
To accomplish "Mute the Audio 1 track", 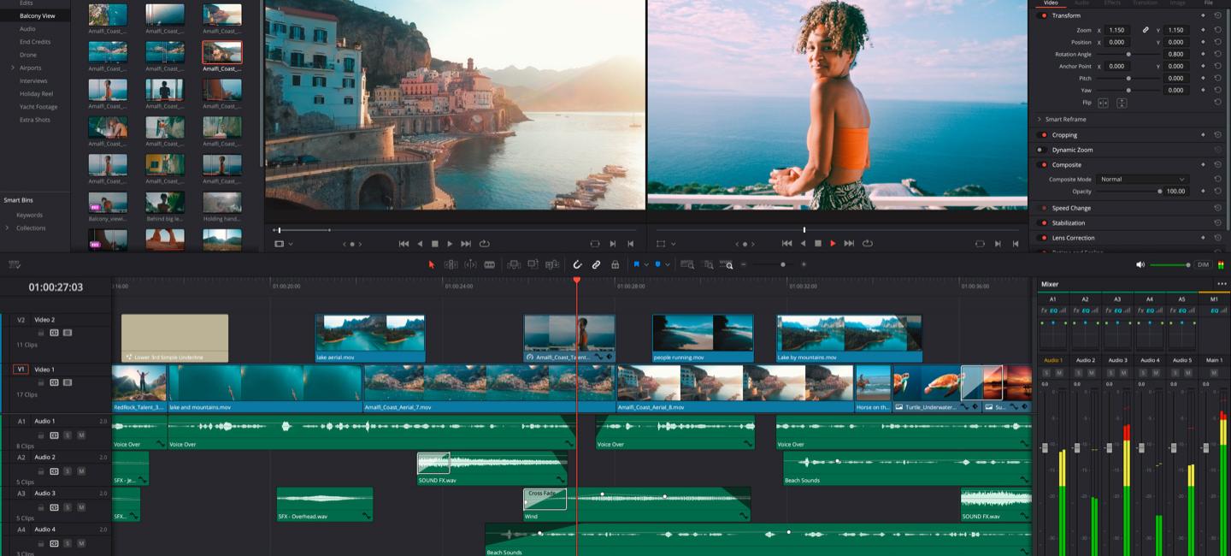I will coord(81,435).
